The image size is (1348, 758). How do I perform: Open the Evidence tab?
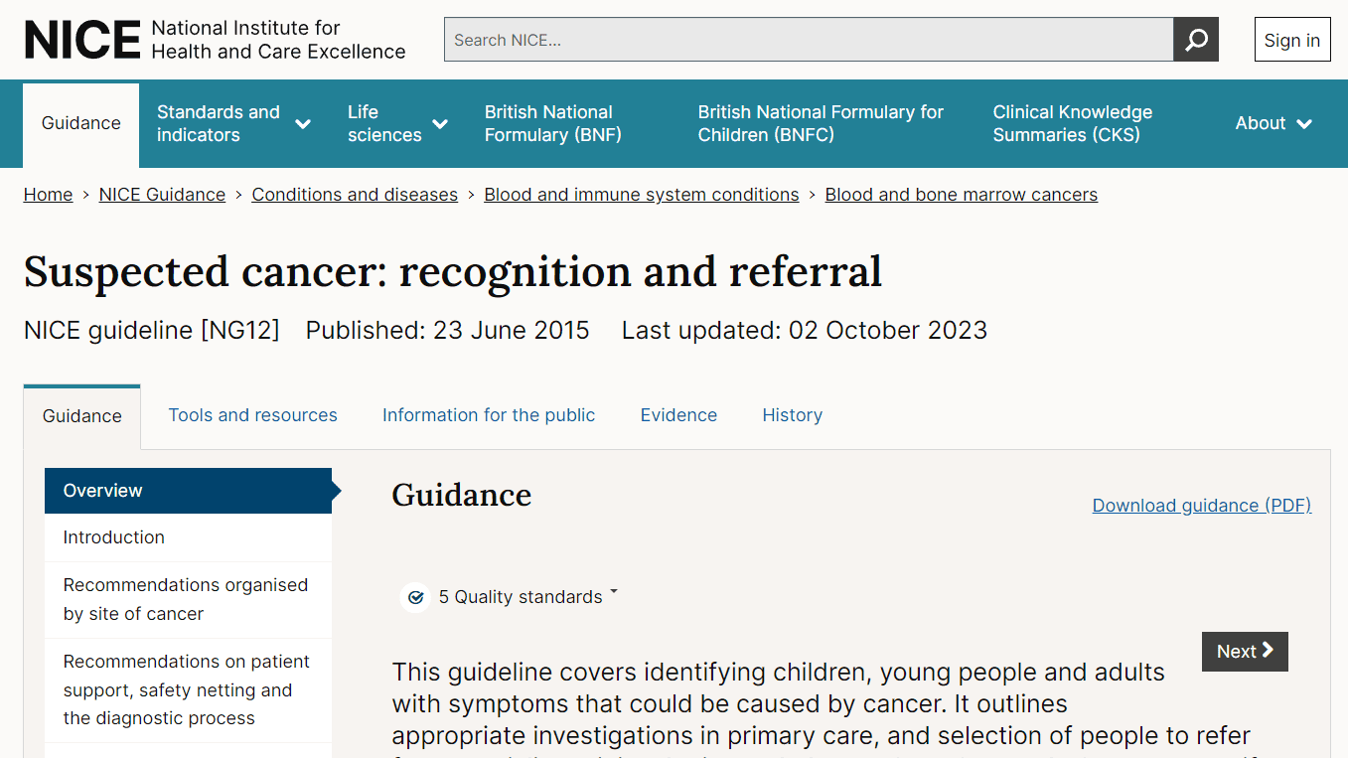pos(678,415)
